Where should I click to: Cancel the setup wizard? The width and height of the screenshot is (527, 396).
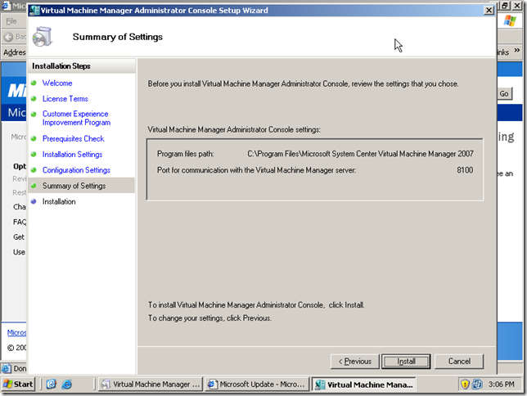click(459, 362)
